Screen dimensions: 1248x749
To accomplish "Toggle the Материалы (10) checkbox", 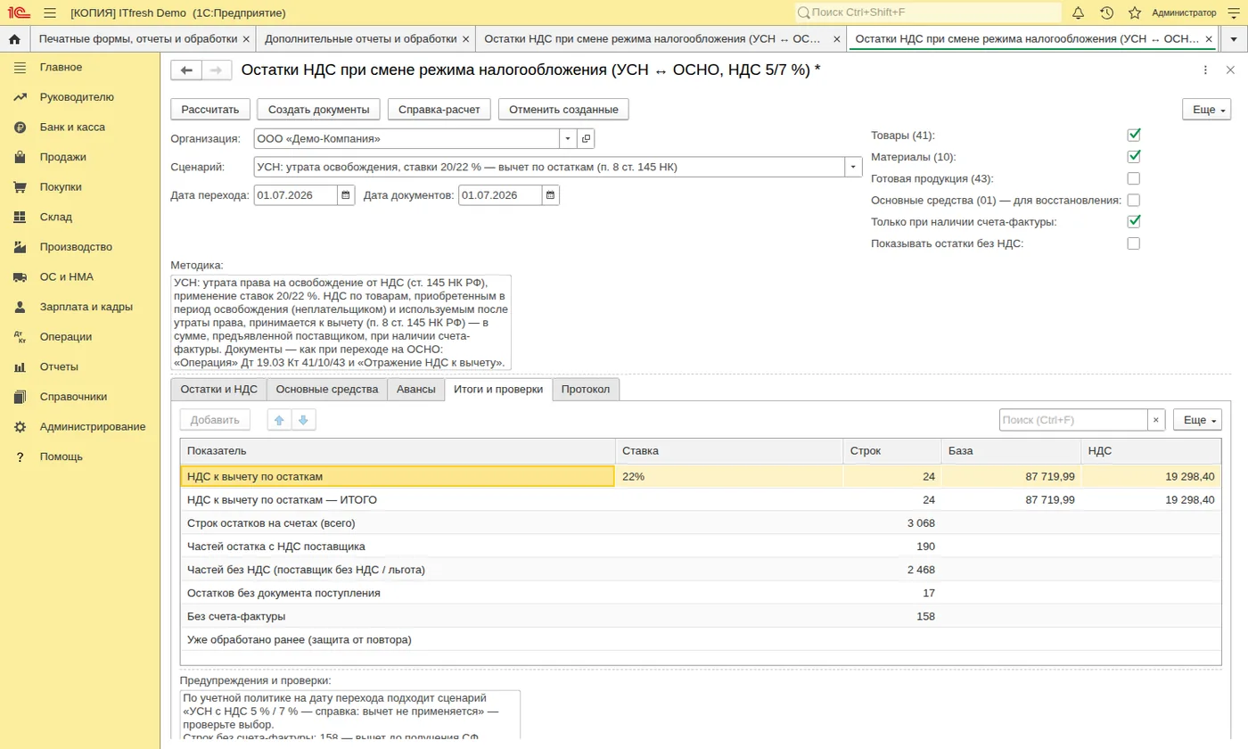I will [x=1134, y=157].
